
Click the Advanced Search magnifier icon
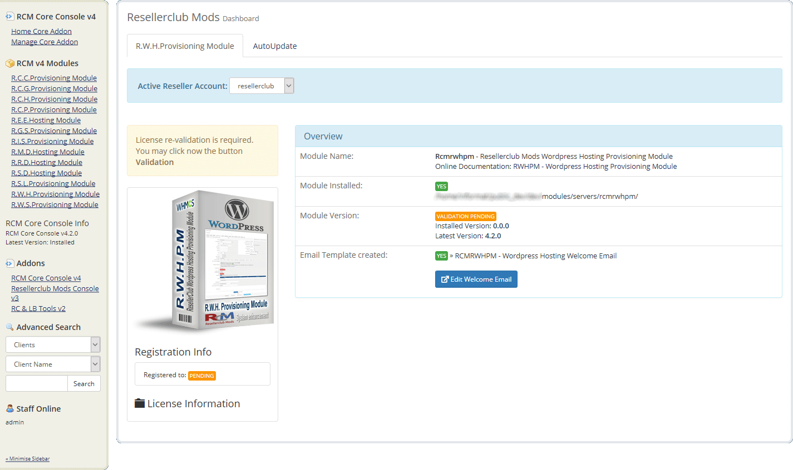[x=9, y=327]
